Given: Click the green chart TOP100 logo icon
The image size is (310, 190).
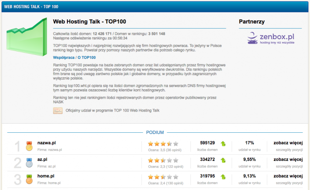Looking at the screenshot, I should pyautogui.click(x=27, y=37).
